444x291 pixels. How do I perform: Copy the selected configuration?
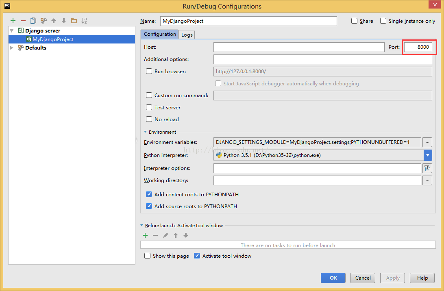(x=33, y=21)
